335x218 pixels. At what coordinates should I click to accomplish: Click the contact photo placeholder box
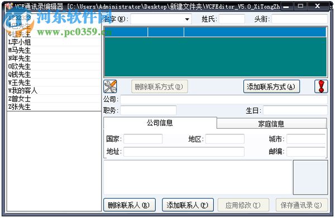point(310,177)
